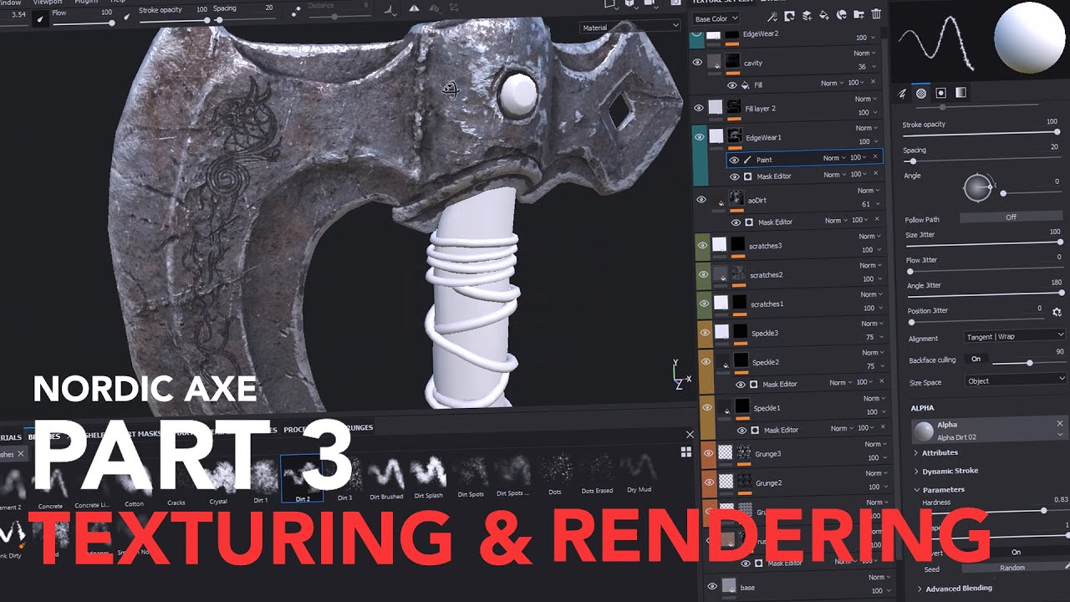Delete layer with trash icon
The height and width of the screenshot is (602, 1070).
click(x=876, y=14)
